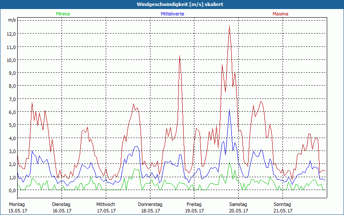Click the '2,0' y-axis value
Image resolution: width=344 pixels, height=215 pixels.
(12, 164)
